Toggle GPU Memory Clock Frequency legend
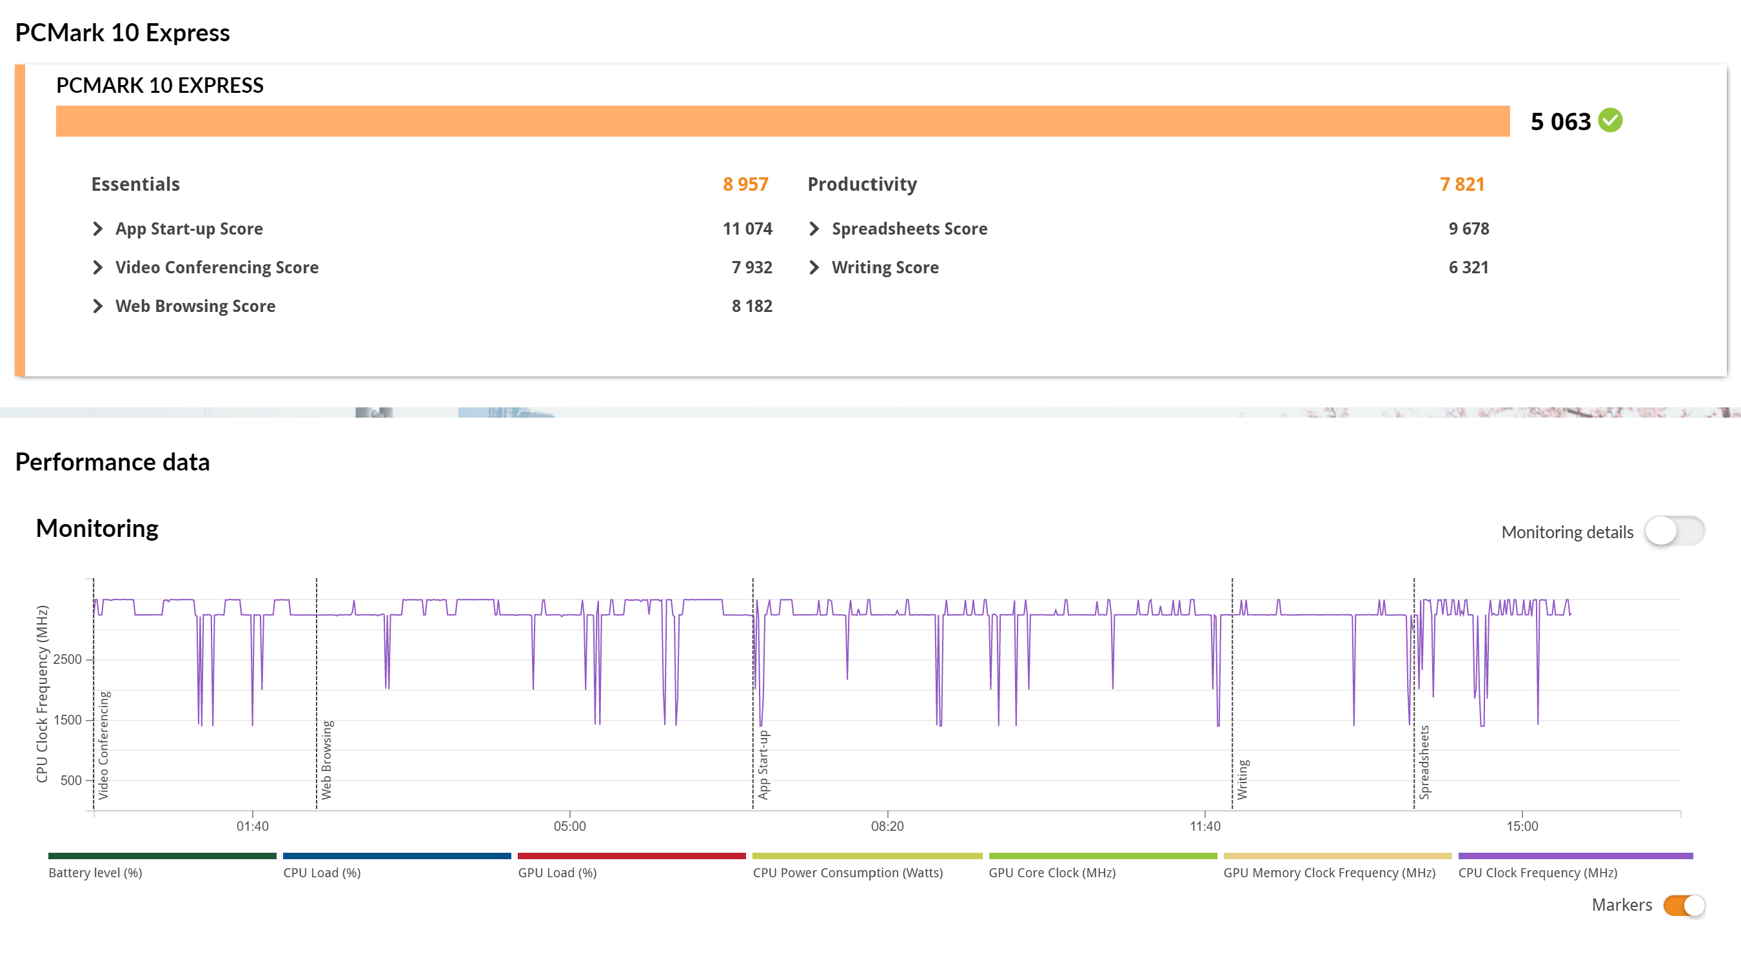This screenshot has width=1741, height=972. click(1337, 865)
